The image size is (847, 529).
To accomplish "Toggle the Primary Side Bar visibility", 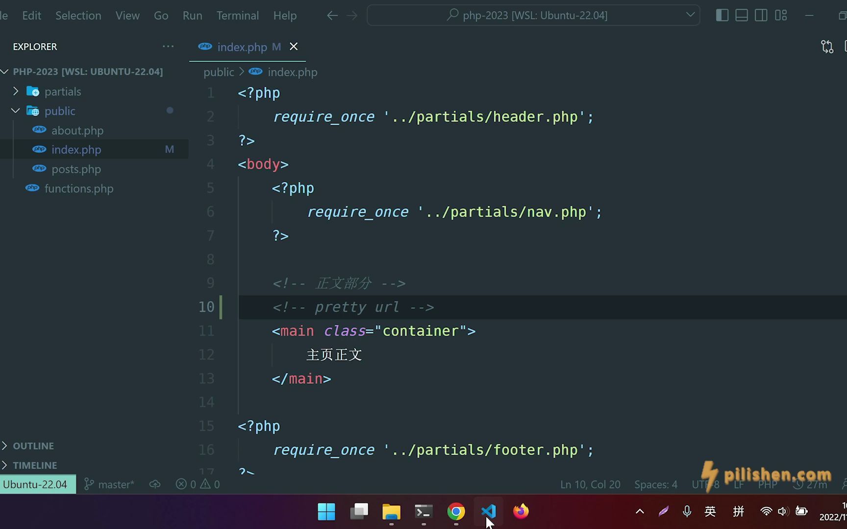I will tap(722, 15).
